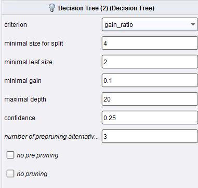
Task: Click the truncated 'number of prepruning alternativ...' label
Action: [x=51, y=137]
